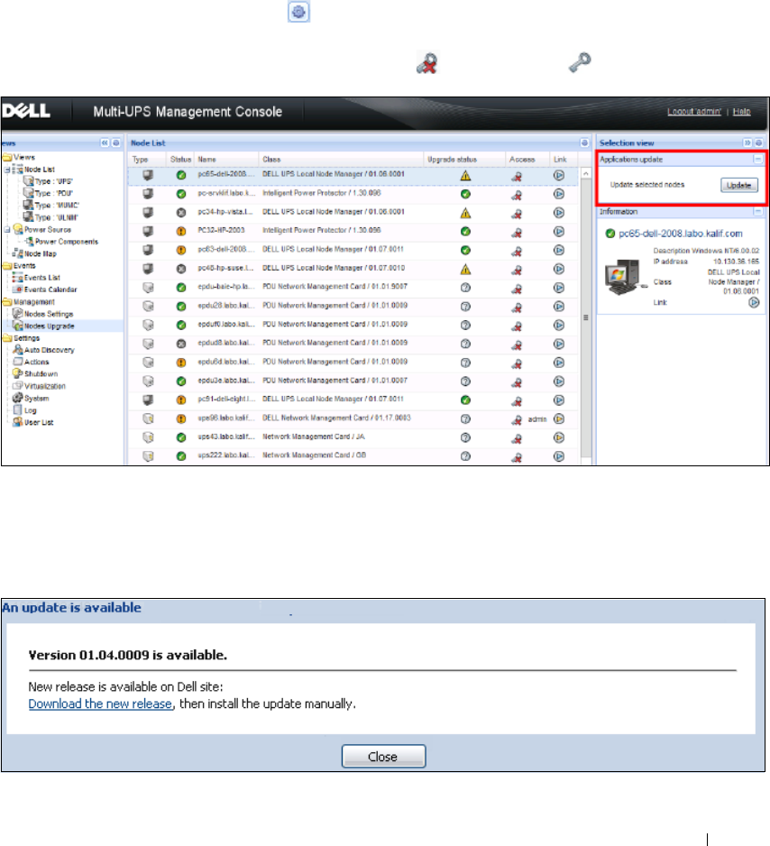
Task: Collapse the Applications update section
Action: tap(758, 159)
